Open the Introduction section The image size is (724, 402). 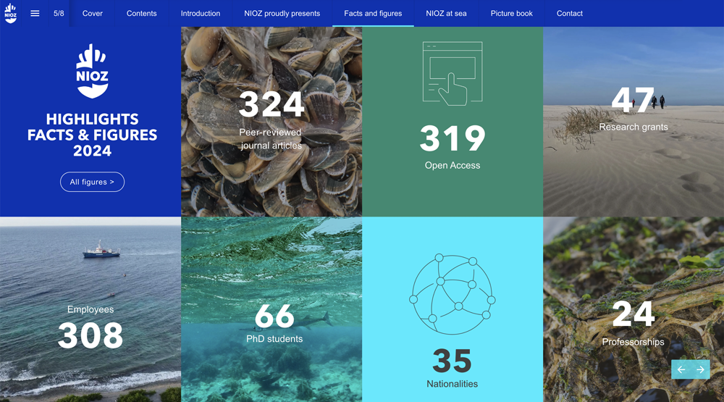[201, 13]
